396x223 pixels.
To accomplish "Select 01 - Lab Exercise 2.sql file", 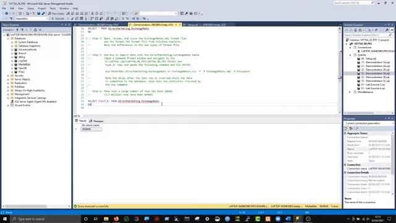I will coord(373,85).
